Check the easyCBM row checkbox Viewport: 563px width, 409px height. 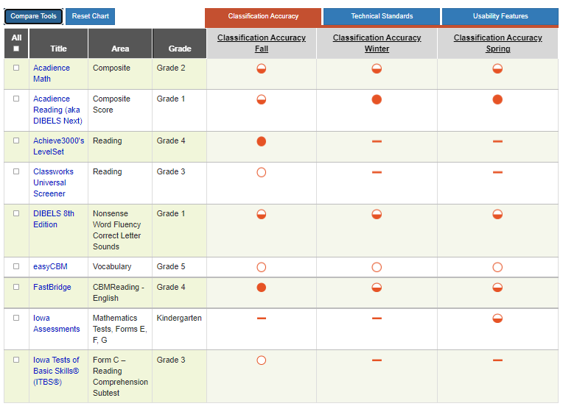16,266
